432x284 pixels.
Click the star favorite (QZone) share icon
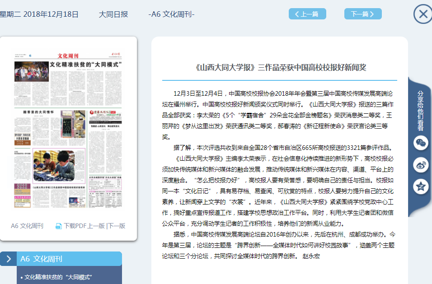tap(421, 187)
